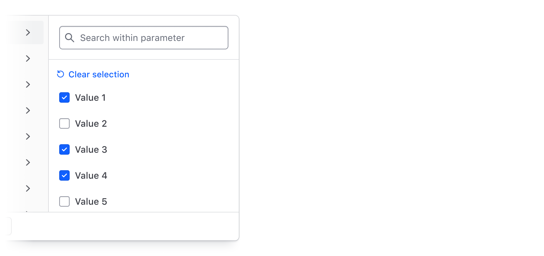Select the sixth chevron arrow in list
The width and height of the screenshot is (544, 256).
coord(28,162)
